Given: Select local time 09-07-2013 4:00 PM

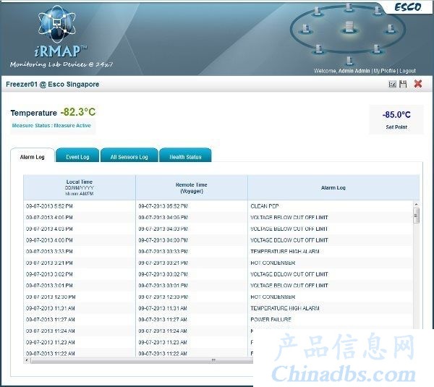Looking at the screenshot, I should (49, 240).
